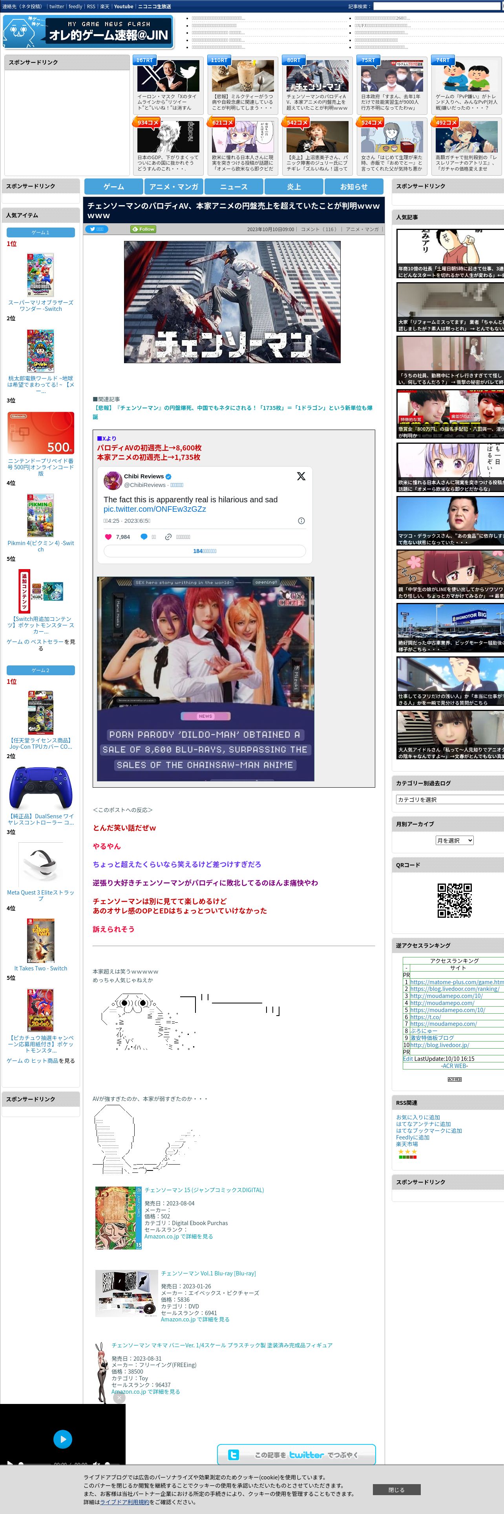
Task: Click the 記事検索 search input field
Action: tap(436, 6)
